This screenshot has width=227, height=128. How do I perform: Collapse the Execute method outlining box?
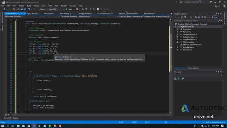(17, 24)
